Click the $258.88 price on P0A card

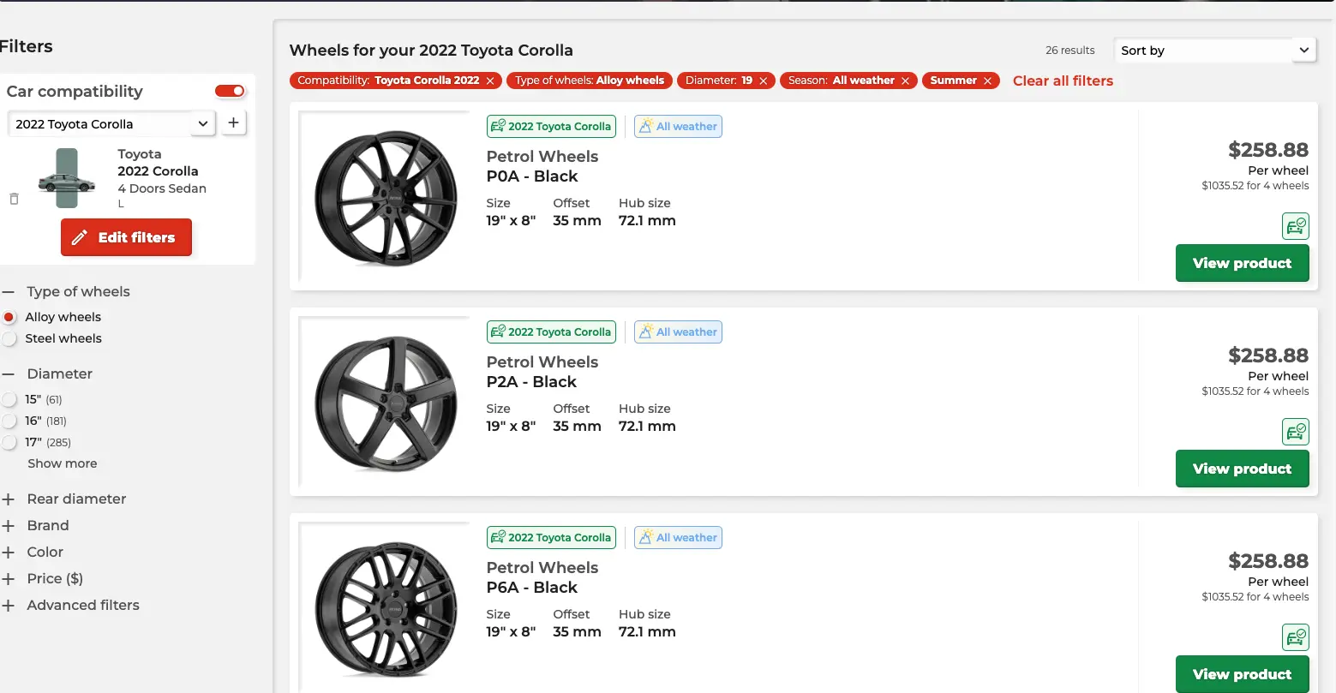pos(1268,150)
